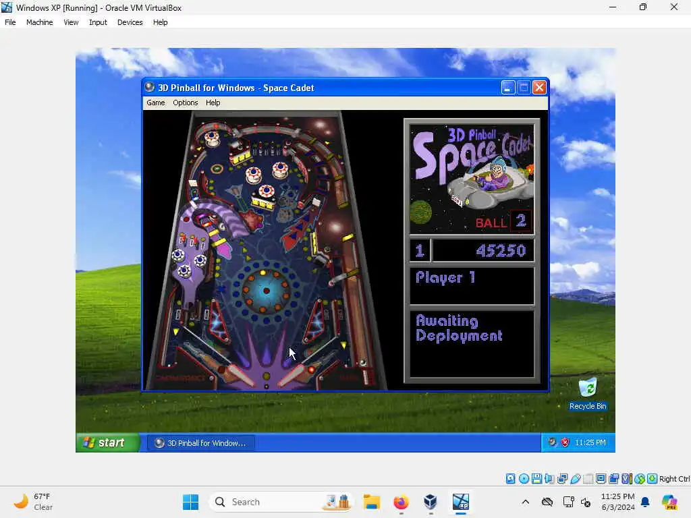
Task: Click the Windows 11 Search box
Action: click(282, 502)
